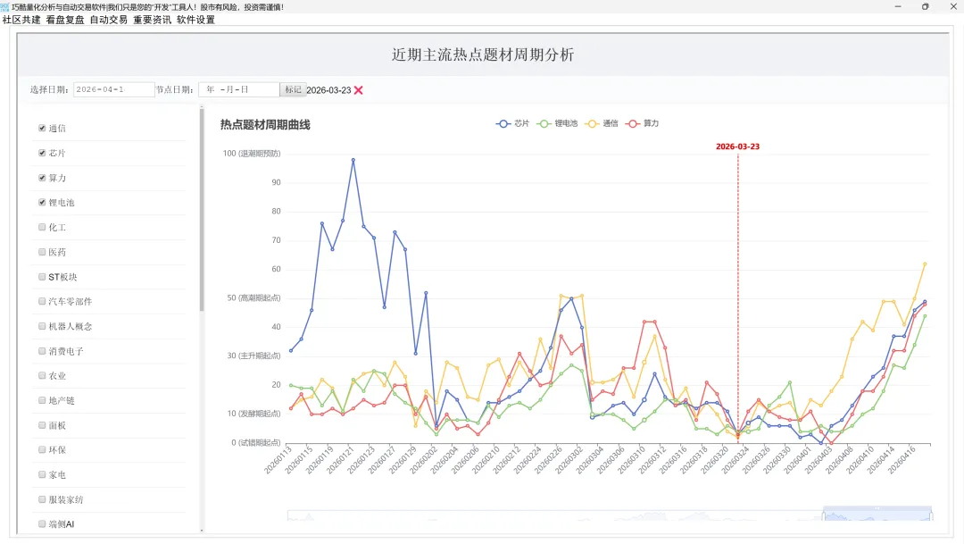Open the 软件设置 menu
The width and height of the screenshot is (964, 544).
(196, 20)
